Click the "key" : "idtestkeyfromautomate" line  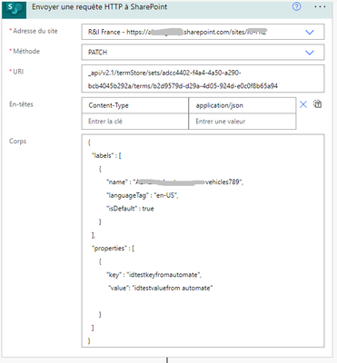pyautogui.click(x=154, y=275)
